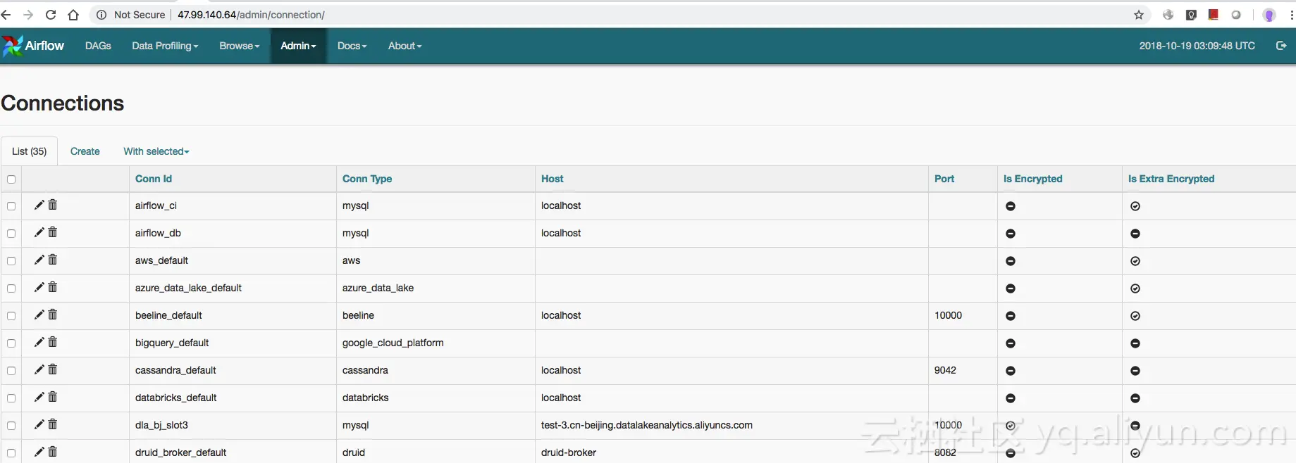The width and height of the screenshot is (1296, 463).
Task: Edit the cassandra_default connection pencil icon
Action: [x=39, y=369]
